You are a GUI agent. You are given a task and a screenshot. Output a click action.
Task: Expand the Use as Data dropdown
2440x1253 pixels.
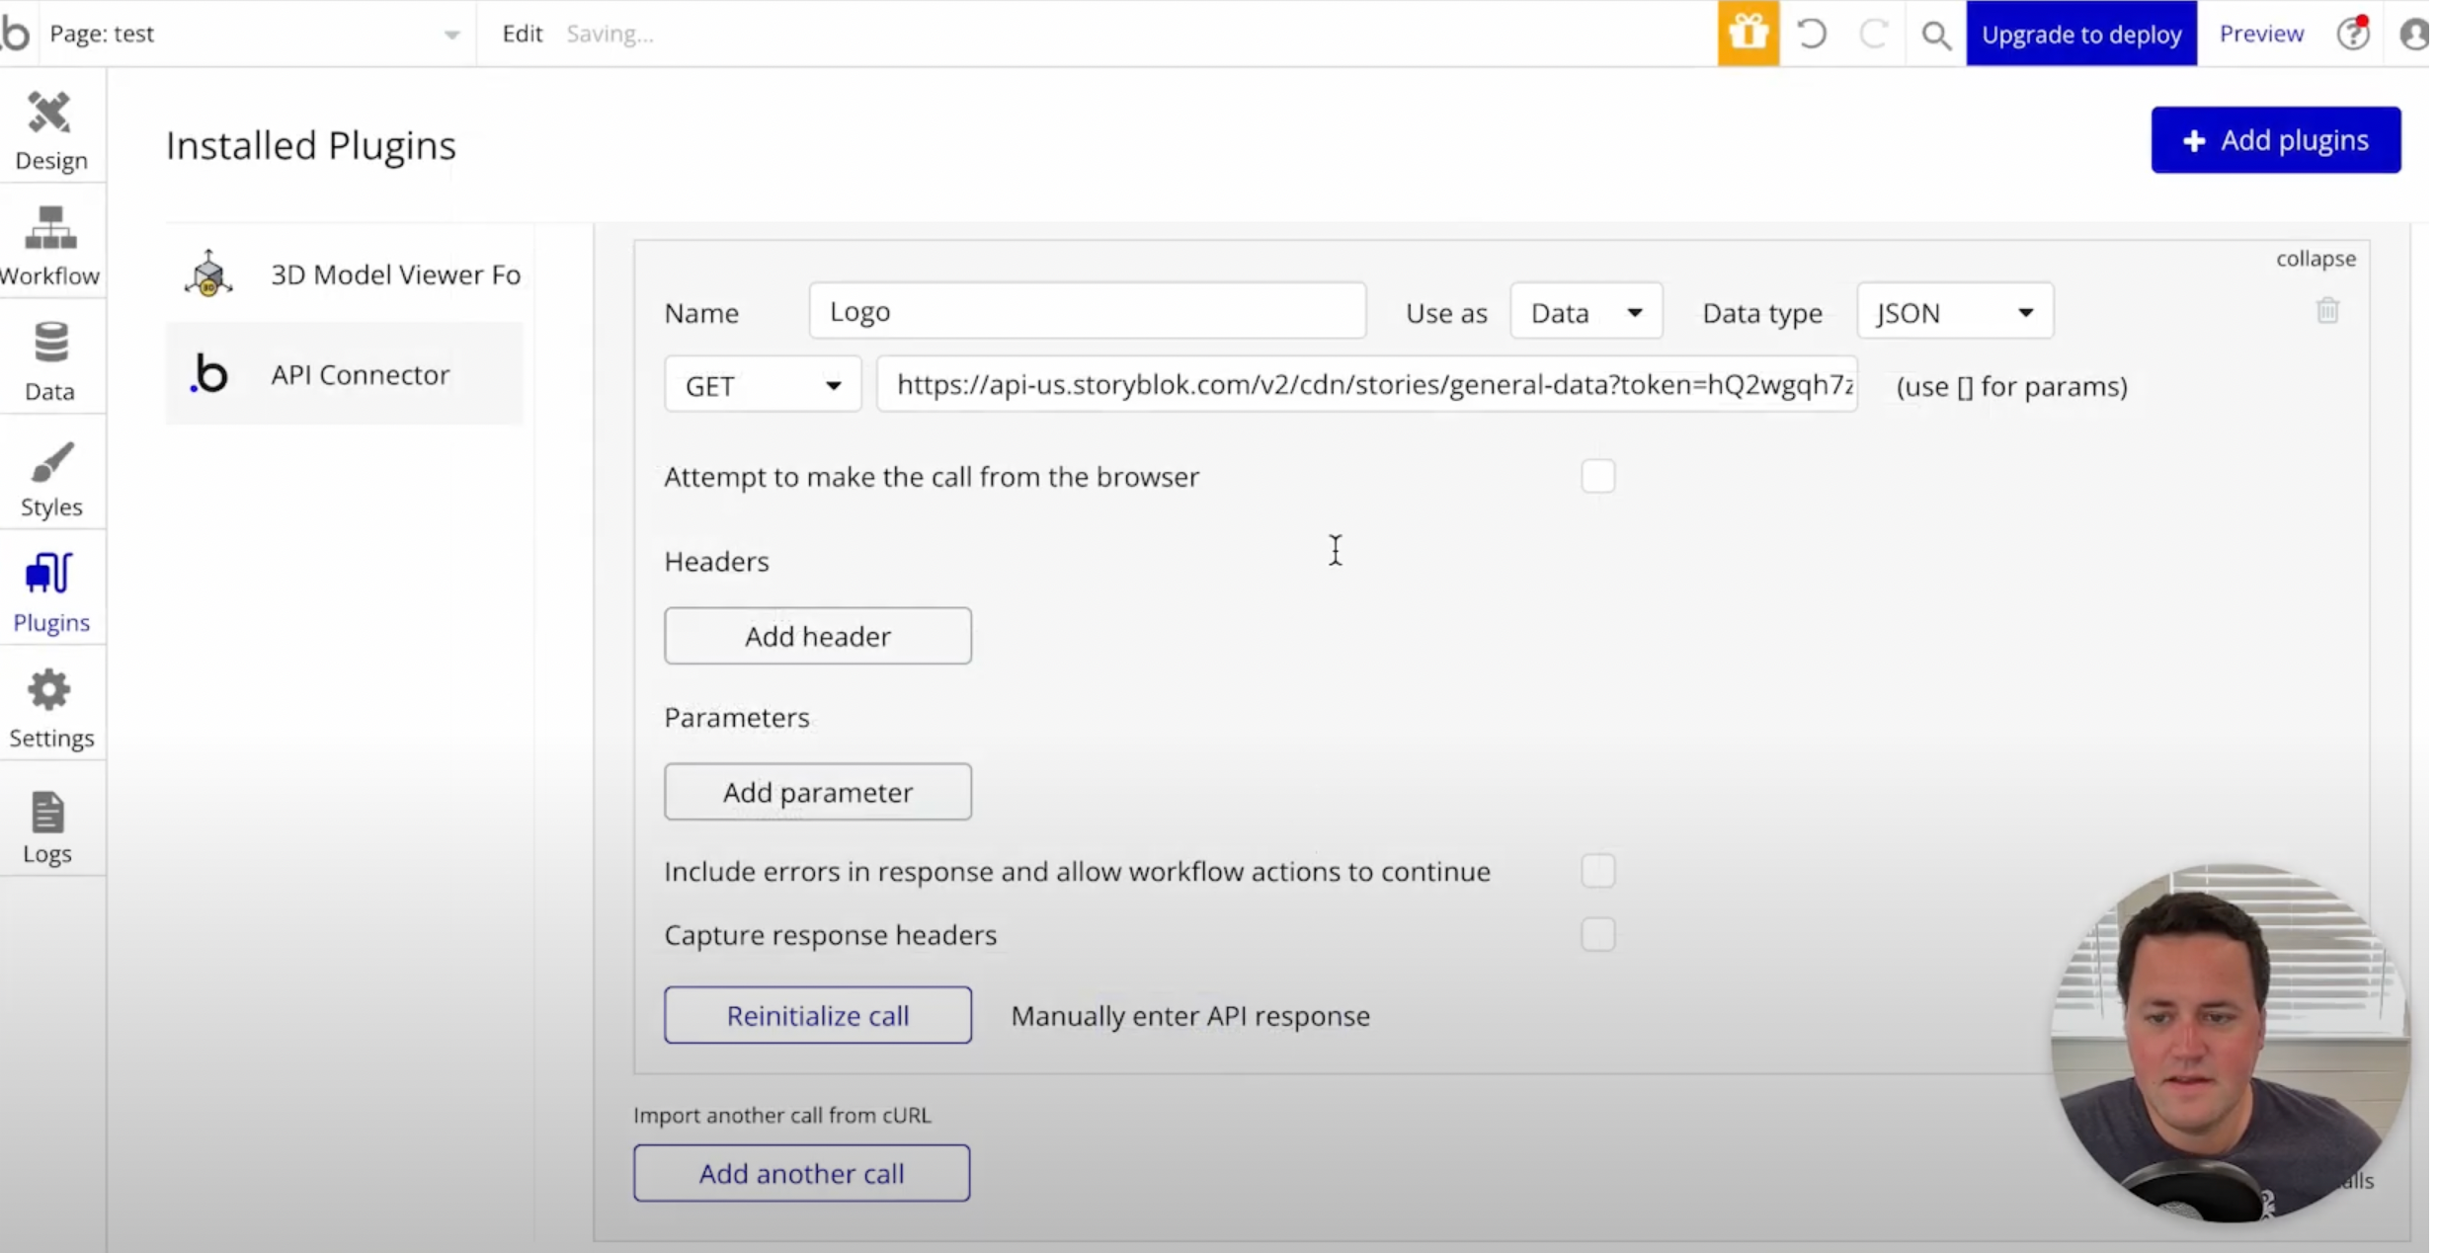(x=1586, y=312)
